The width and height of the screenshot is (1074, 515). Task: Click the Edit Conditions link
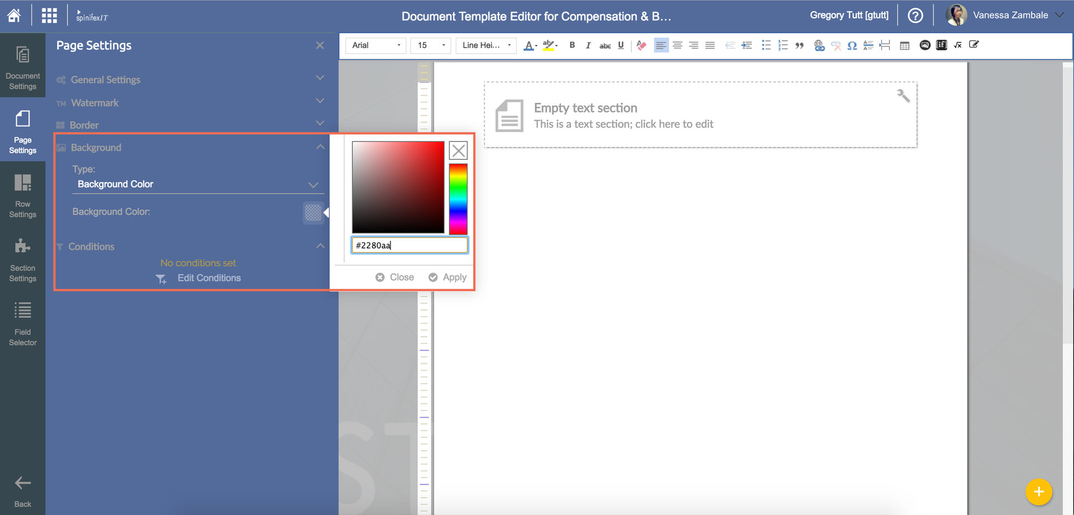pos(209,278)
